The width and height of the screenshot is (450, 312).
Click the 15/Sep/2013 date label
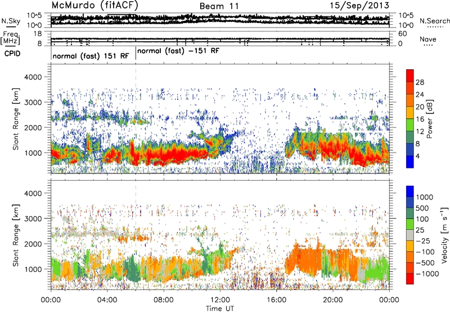359,5
